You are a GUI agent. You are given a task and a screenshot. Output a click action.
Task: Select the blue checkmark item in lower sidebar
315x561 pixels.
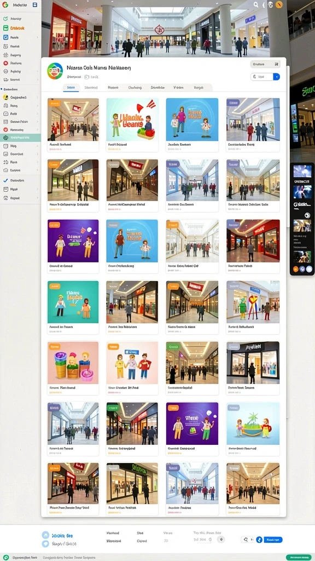click(5, 180)
